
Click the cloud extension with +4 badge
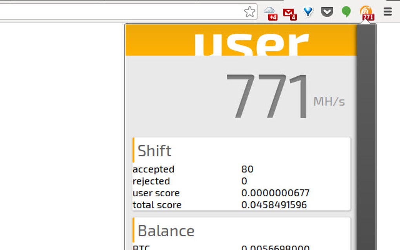click(x=271, y=12)
